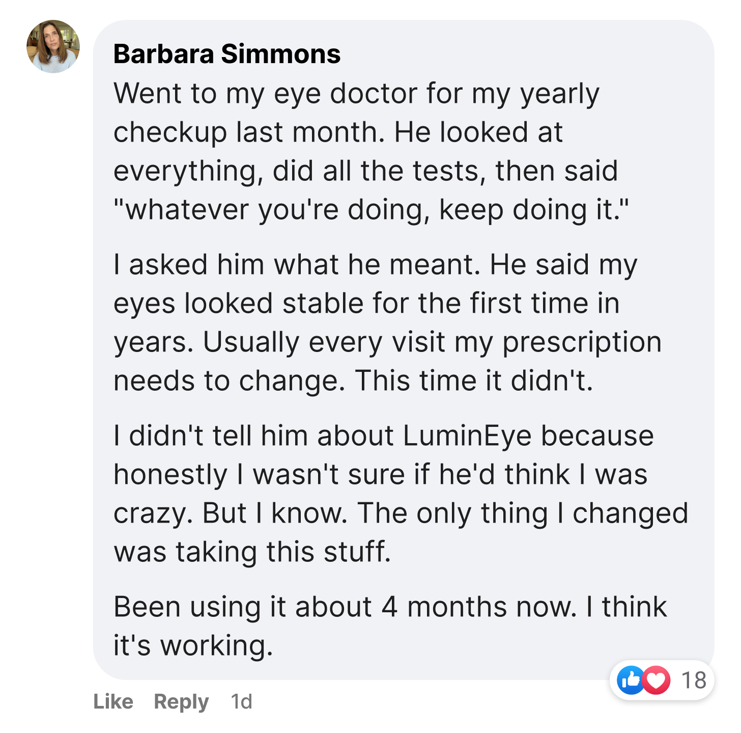Viewport: 741px width, 733px height.
Task: Click the line starting "Went to my eye doctor"
Action: click(x=356, y=94)
